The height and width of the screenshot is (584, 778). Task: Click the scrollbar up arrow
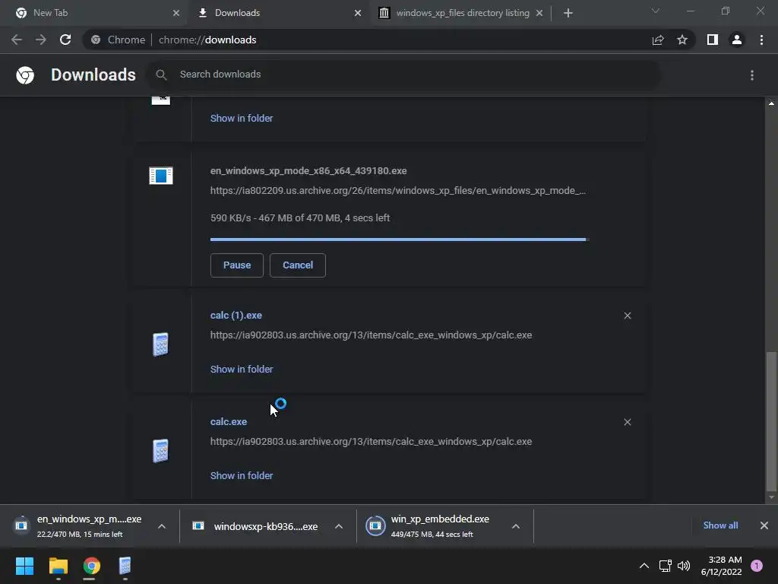[771, 103]
